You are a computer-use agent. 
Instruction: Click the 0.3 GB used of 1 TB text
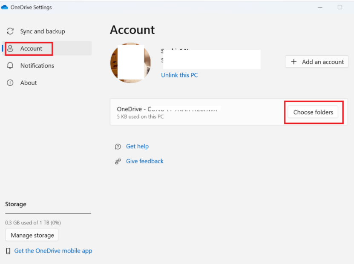(x=33, y=223)
